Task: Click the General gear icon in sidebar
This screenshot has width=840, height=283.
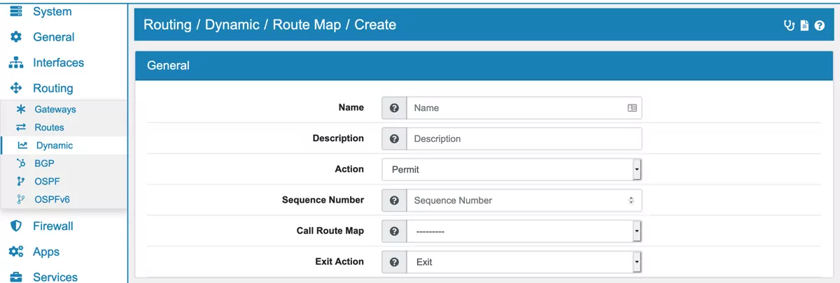Action: click(x=15, y=37)
